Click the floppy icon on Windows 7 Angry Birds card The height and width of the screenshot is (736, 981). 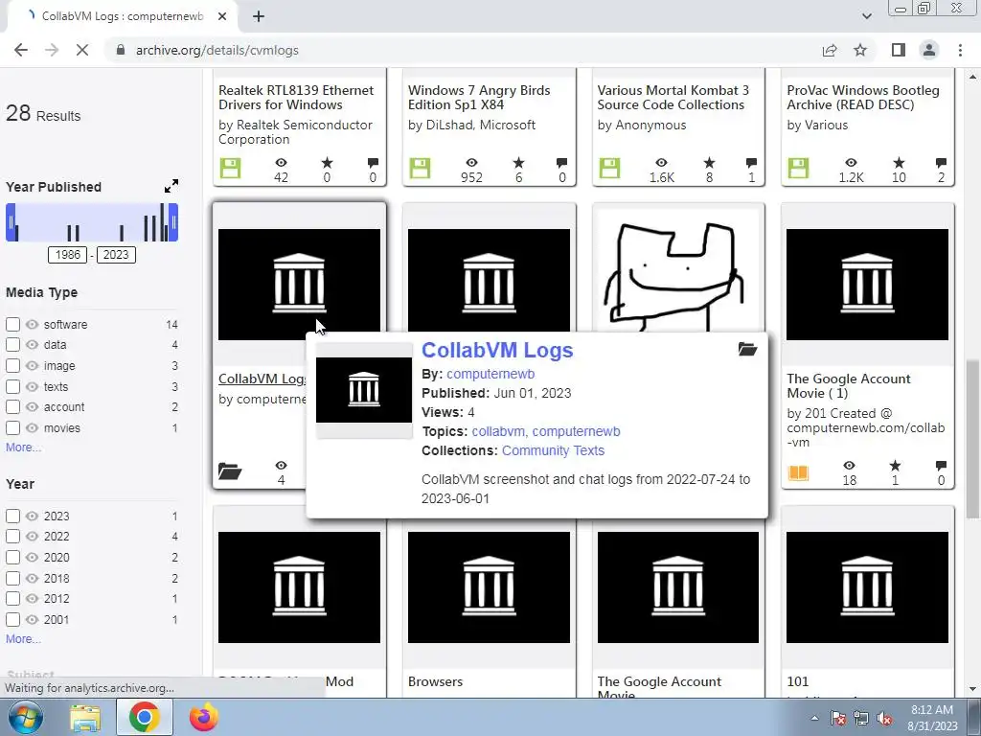pos(420,168)
